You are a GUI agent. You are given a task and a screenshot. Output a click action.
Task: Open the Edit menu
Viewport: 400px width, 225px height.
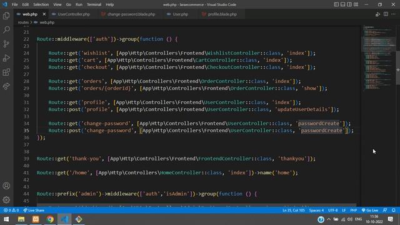click(25, 4)
